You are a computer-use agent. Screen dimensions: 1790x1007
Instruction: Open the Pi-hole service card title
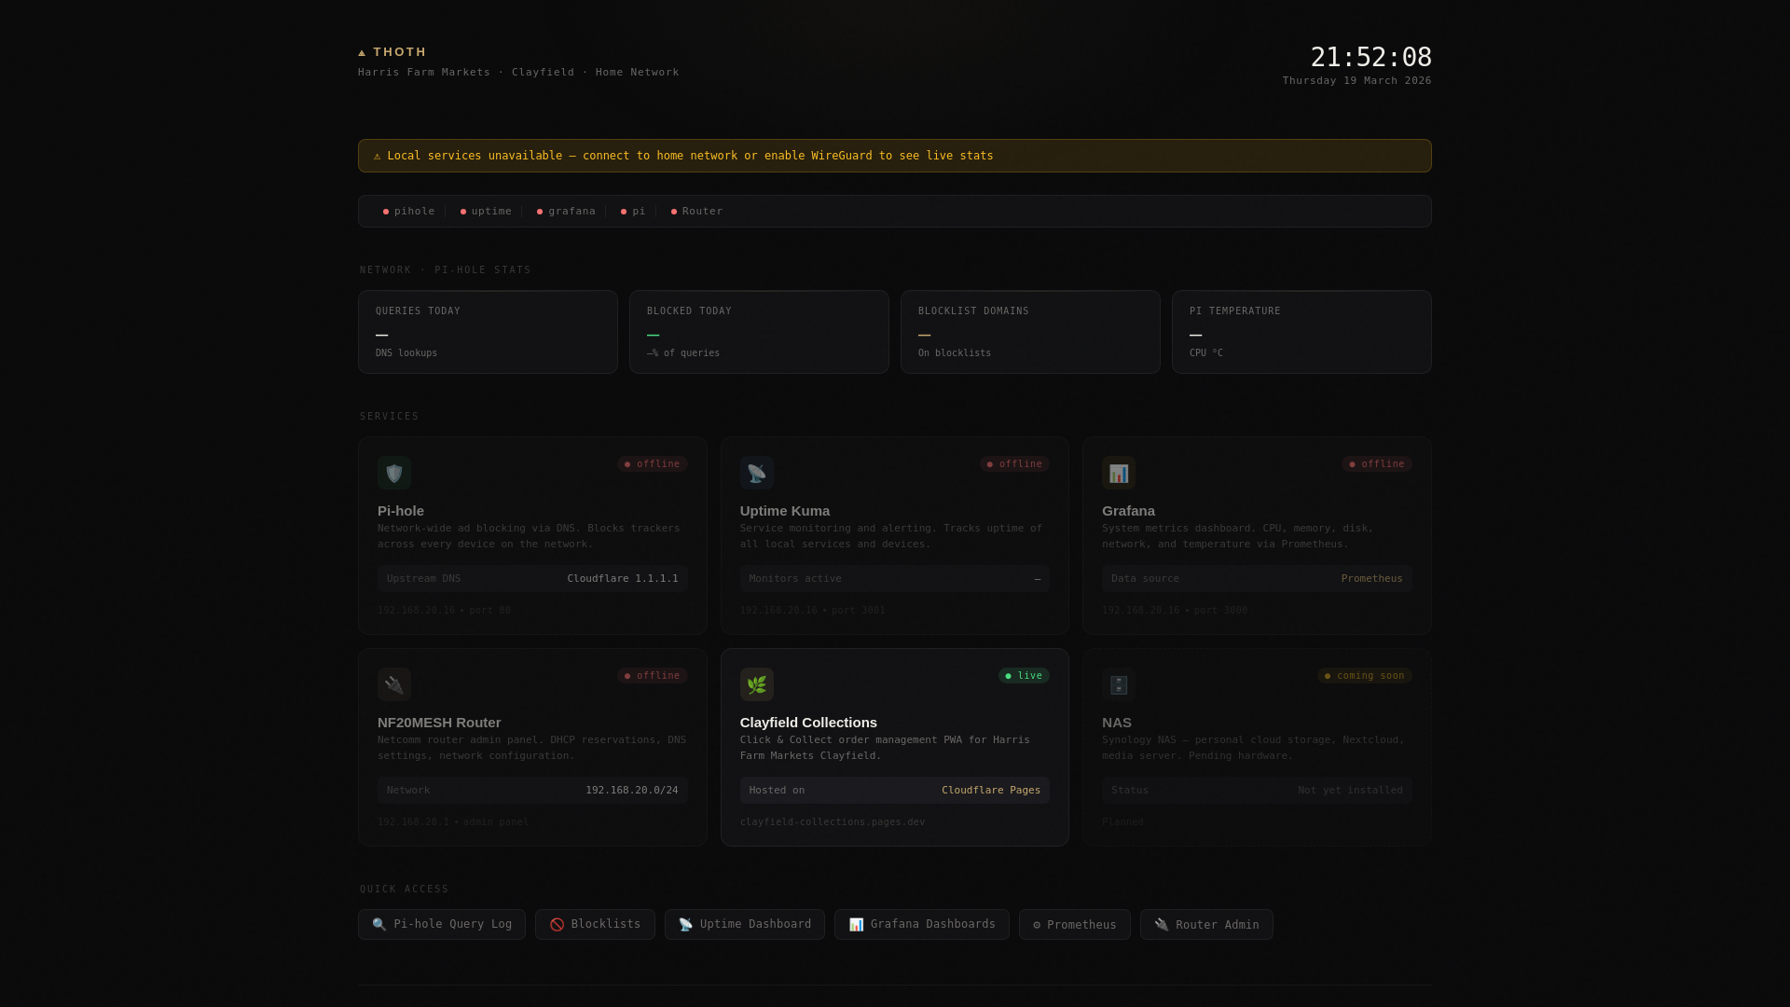tap(401, 511)
